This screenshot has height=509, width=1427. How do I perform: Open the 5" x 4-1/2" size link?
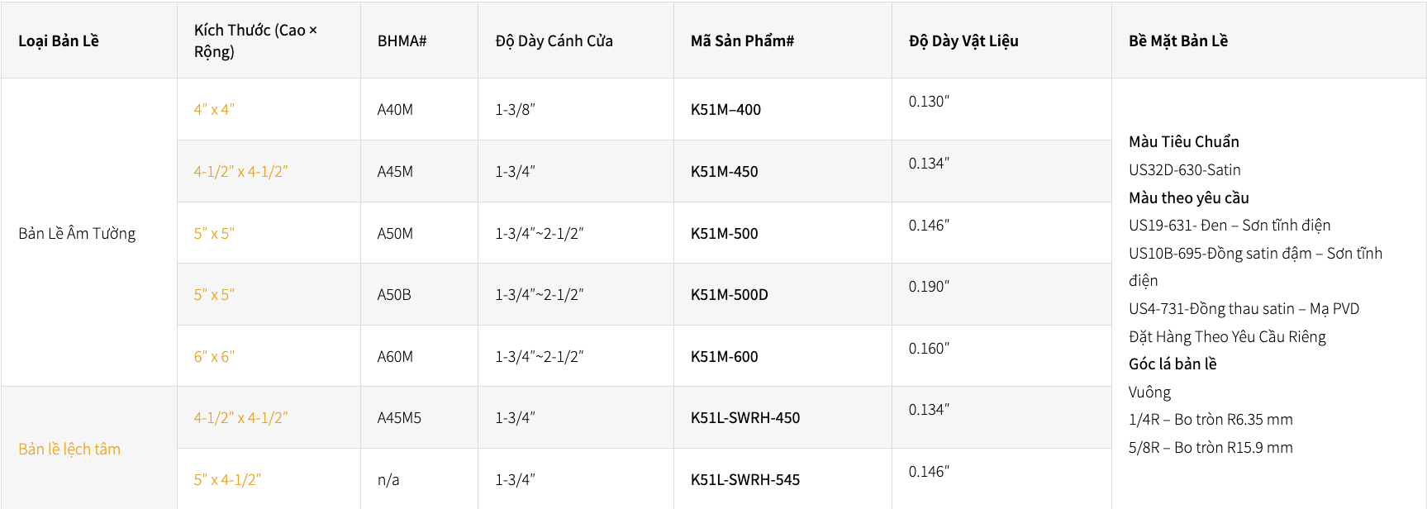(x=227, y=480)
